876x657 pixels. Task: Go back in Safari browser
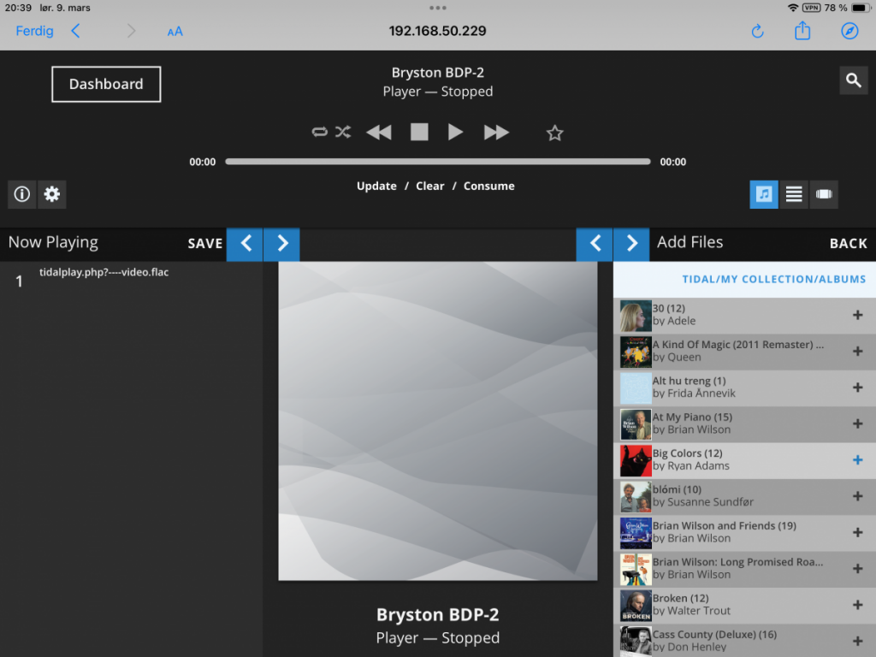tap(75, 31)
